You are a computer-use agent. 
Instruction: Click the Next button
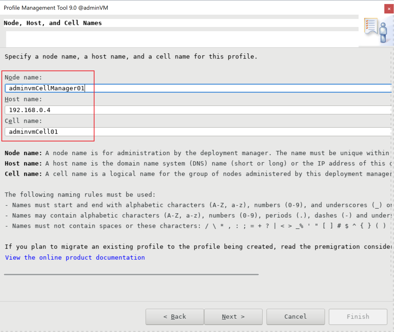[x=233, y=317]
